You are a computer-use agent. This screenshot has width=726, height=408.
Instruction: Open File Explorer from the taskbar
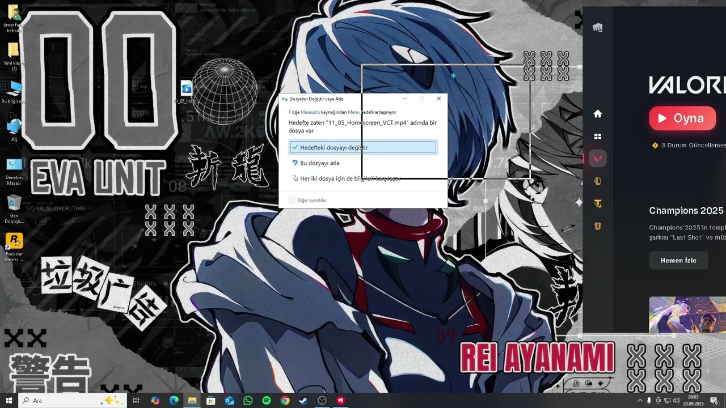(192, 401)
